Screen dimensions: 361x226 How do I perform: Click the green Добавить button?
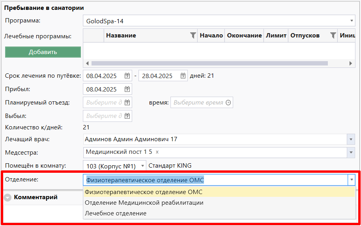43,52
